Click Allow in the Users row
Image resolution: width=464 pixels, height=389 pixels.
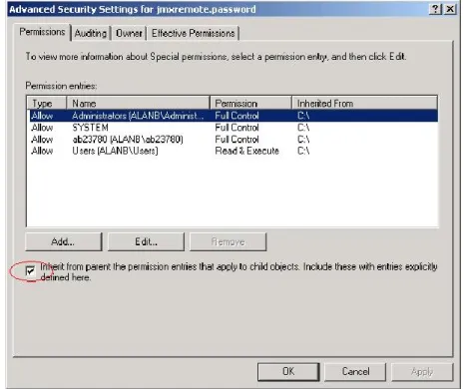coord(42,151)
